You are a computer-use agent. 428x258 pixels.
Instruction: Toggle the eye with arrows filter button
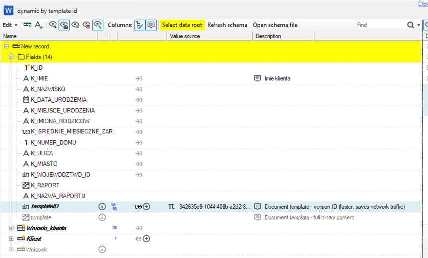click(98, 25)
